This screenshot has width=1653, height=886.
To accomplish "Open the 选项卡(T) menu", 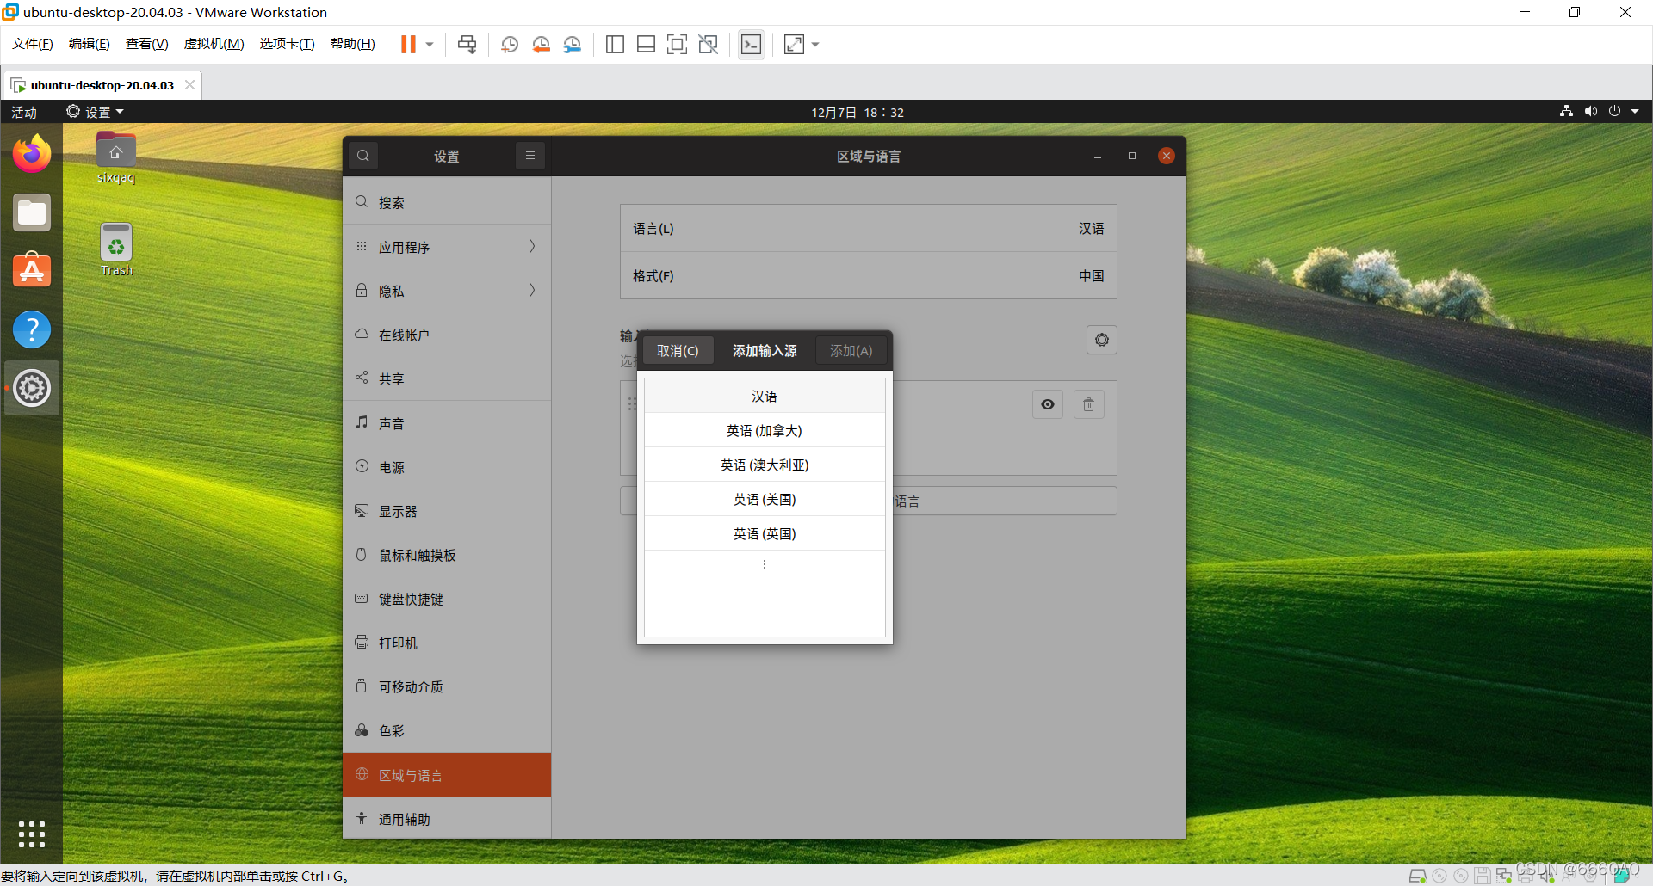I will pyautogui.click(x=287, y=44).
